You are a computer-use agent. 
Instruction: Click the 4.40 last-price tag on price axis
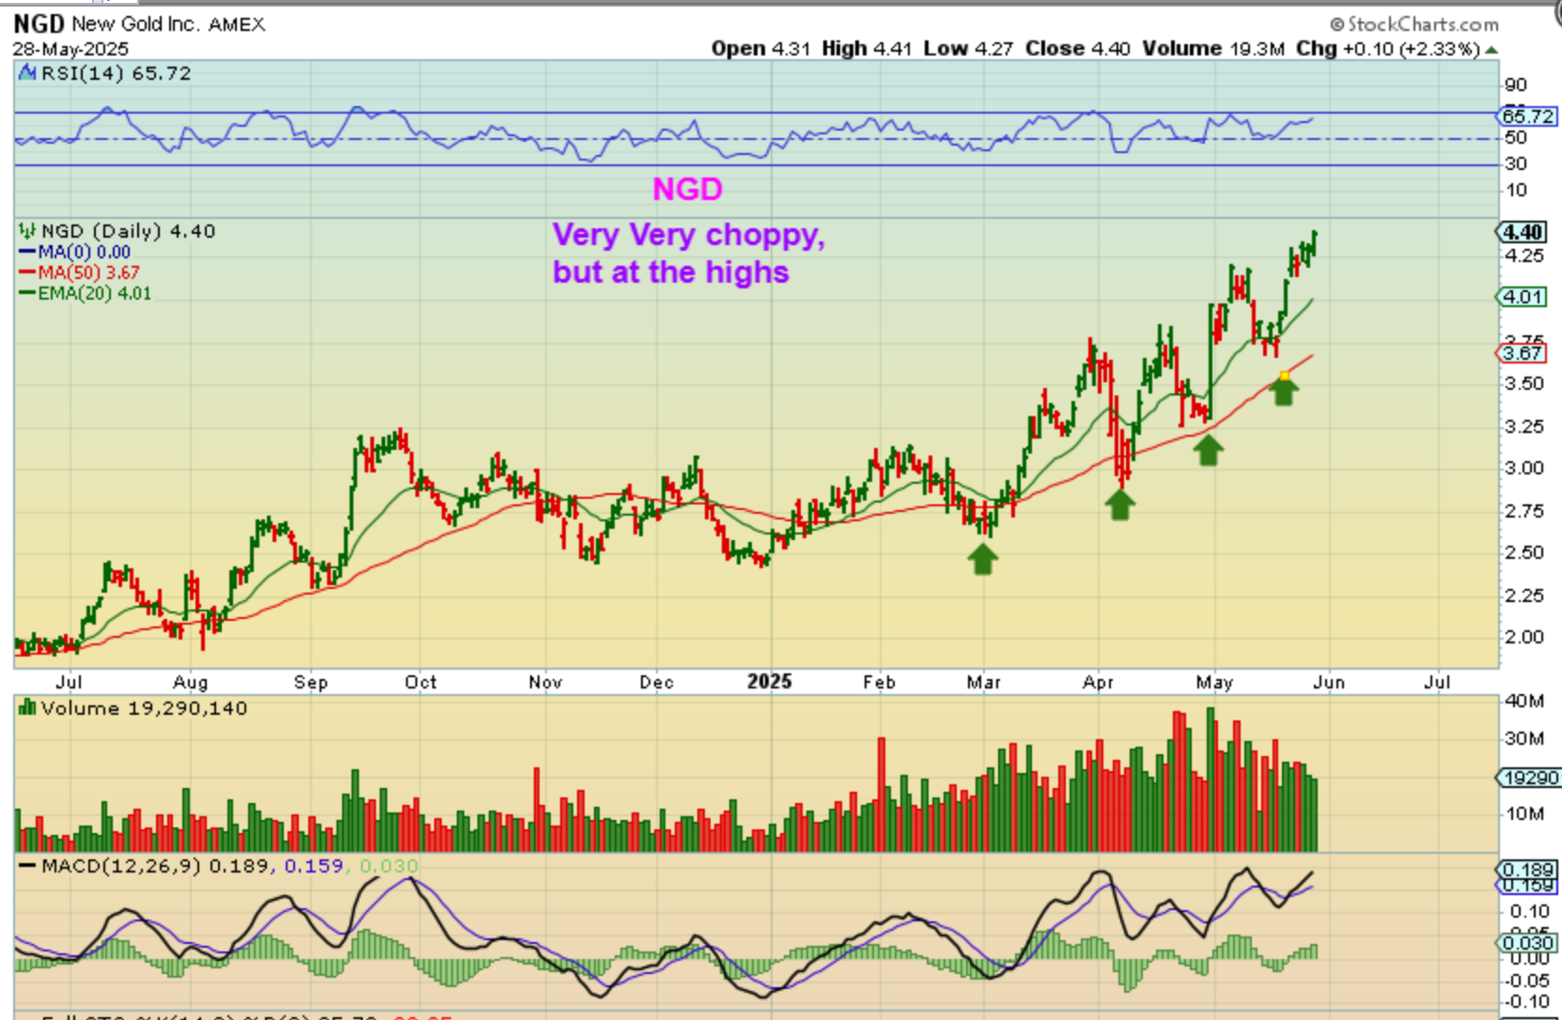click(1523, 232)
